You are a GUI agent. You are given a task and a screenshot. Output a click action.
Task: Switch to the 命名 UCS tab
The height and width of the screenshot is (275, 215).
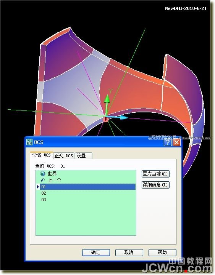[42, 155]
